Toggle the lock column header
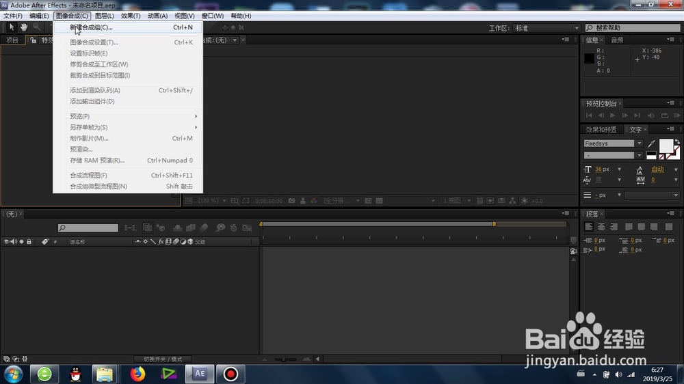684x384 pixels. pyautogui.click(x=29, y=241)
